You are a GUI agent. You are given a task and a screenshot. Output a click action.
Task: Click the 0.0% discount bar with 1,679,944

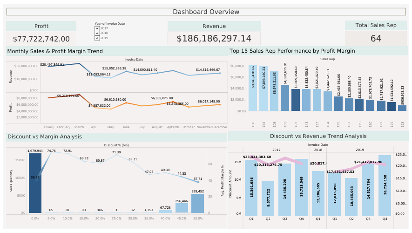(x=35, y=183)
